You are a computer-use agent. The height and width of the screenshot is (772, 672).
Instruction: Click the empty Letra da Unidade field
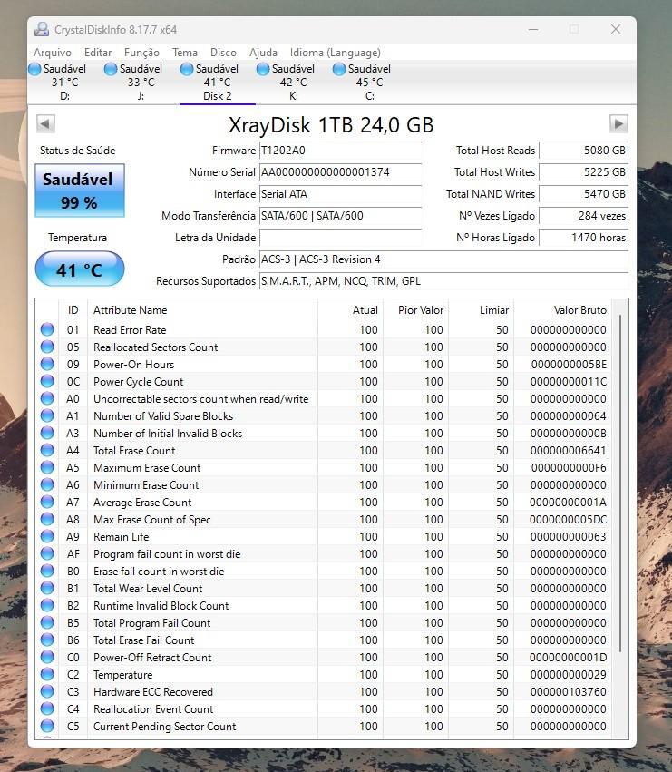click(340, 238)
